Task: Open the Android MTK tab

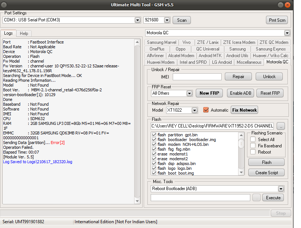Action: point(210,56)
